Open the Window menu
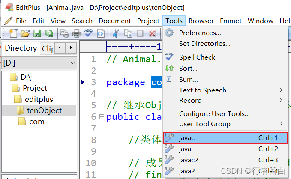The image size is (291, 179). (261, 21)
